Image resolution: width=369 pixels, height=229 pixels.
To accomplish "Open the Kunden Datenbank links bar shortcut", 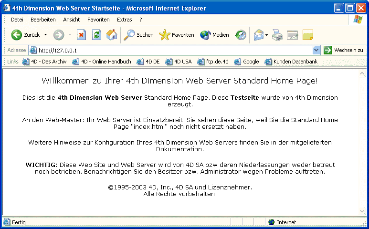I will pyautogui.click(x=291, y=62).
